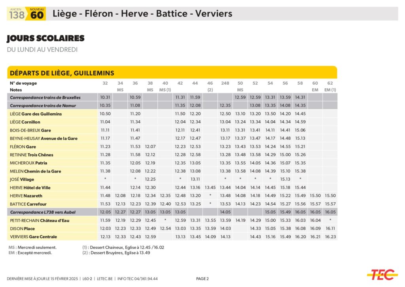Click the grey old line 138 badge
Viewport: 405px width, 287px height.
tap(17, 14)
